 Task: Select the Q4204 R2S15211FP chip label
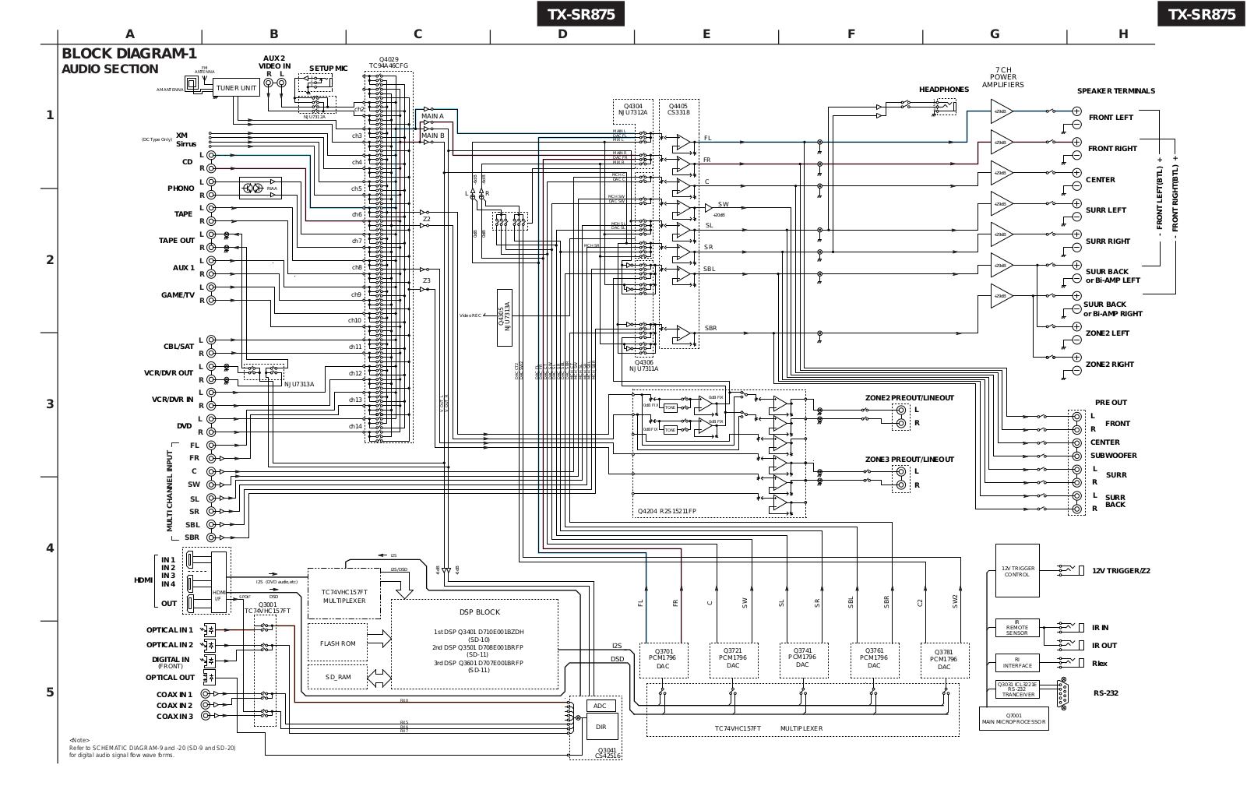(667, 512)
